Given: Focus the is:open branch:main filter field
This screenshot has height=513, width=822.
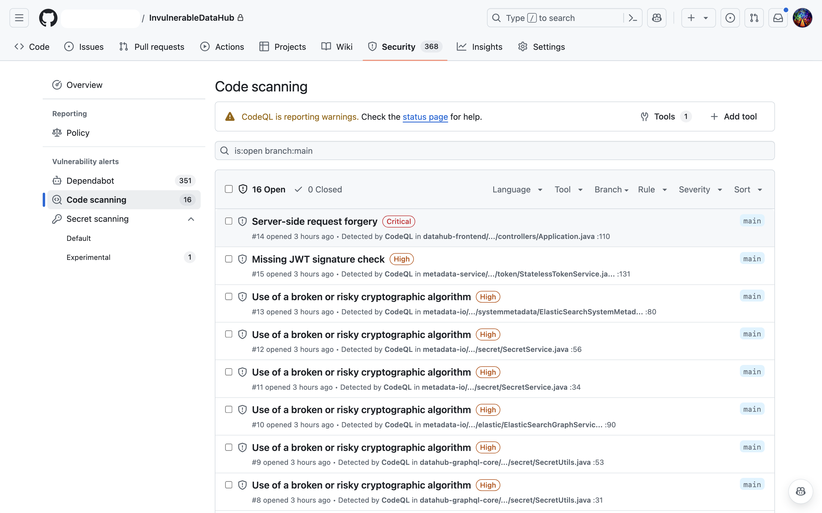Looking at the screenshot, I should [495, 151].
